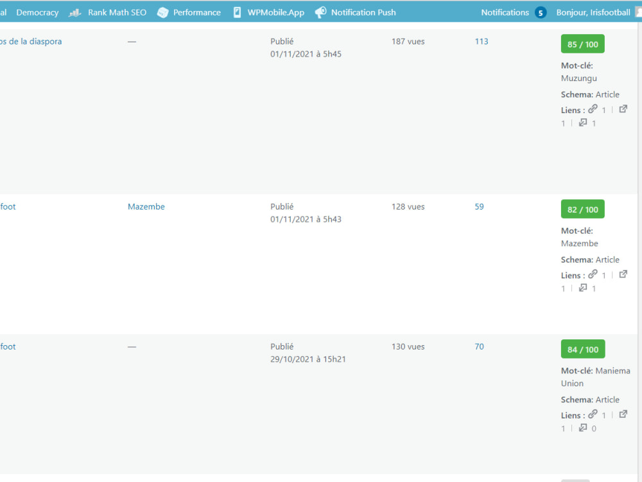The width and height of the screenshot is (642, 482).
Task: Select the '187 vues' view count
Action: click(408, 41)
